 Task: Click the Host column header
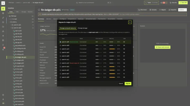(x=63, y=38)
